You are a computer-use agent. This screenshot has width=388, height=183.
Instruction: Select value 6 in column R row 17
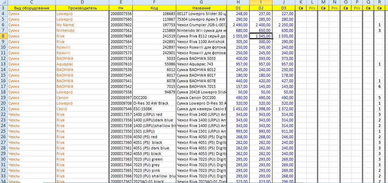(380, 86)
